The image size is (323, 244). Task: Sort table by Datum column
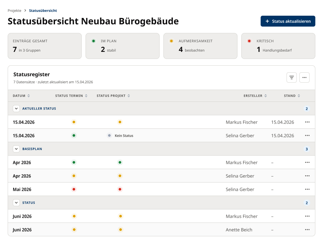[x=21, y=96]
